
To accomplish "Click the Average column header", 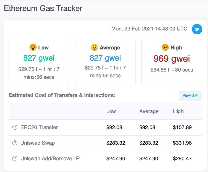I will pos(149,111).
